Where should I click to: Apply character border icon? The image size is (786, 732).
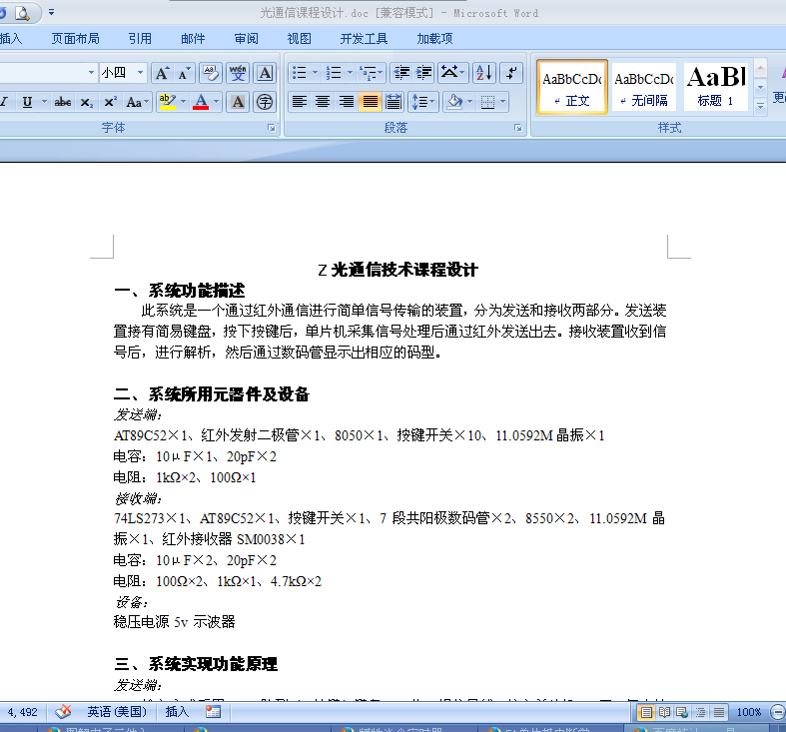pos(265,74)
